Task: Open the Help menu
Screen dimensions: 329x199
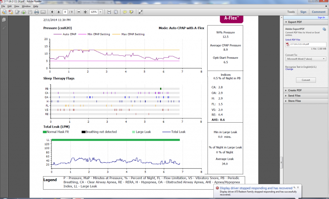Action: point(36,6)
